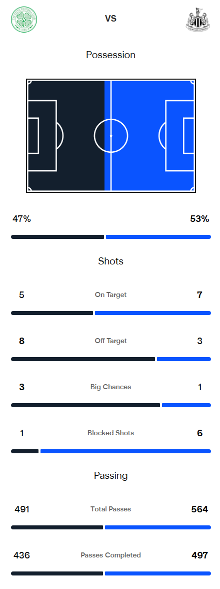Click the dark Celtic half of pitch
This screenshot has width=220, height=589.
65,136
